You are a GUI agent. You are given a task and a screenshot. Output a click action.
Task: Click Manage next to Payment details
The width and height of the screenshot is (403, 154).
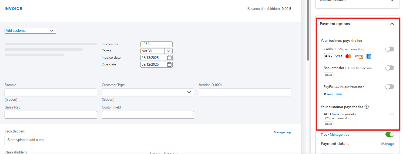388,144
